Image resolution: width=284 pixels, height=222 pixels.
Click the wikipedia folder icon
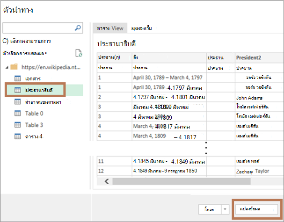[14, 67]
